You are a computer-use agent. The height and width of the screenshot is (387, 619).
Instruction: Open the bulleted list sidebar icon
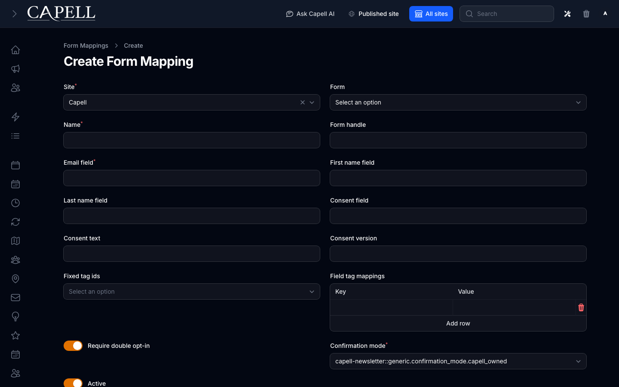[15, 136]
